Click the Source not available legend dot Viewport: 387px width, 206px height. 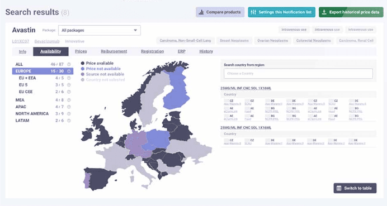click(x=83, y=74)
